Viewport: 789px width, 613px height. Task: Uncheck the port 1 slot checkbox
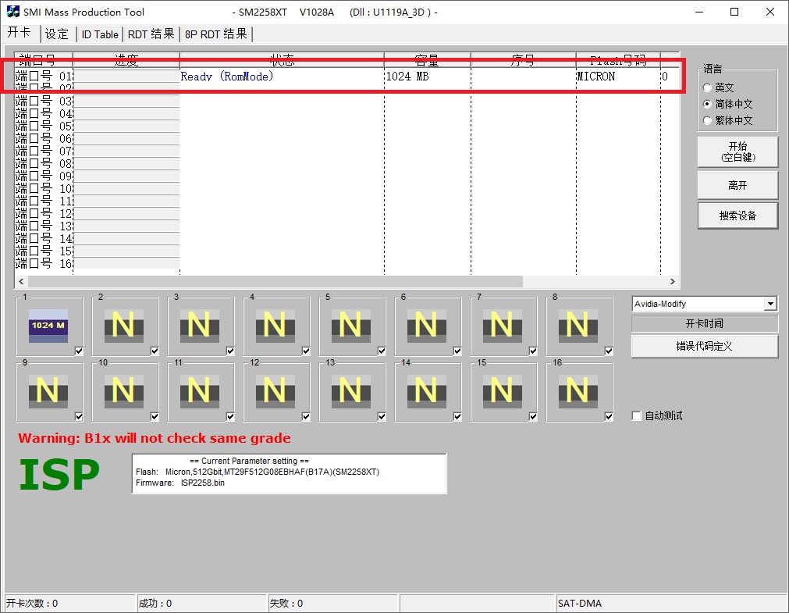(x=79, y=351)
